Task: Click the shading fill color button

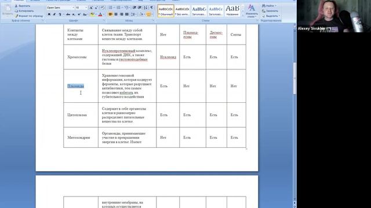Action: [141, 14]
